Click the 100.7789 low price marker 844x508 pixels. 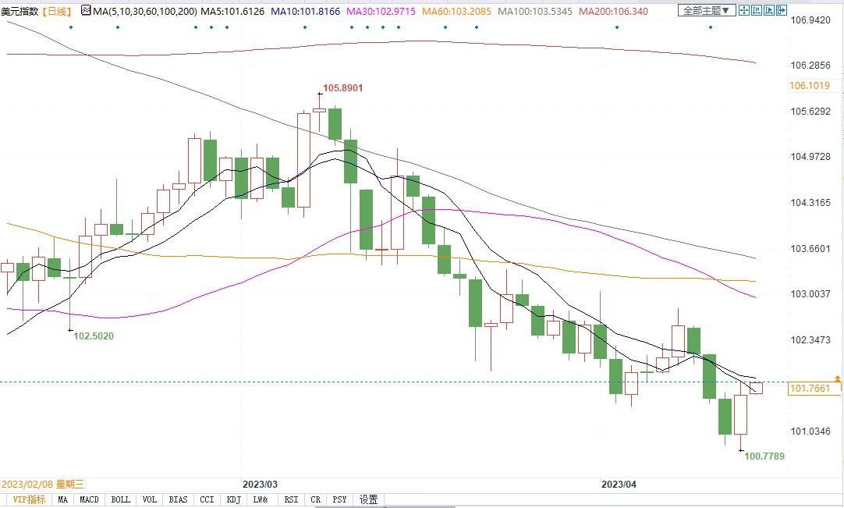click(764, 456)
